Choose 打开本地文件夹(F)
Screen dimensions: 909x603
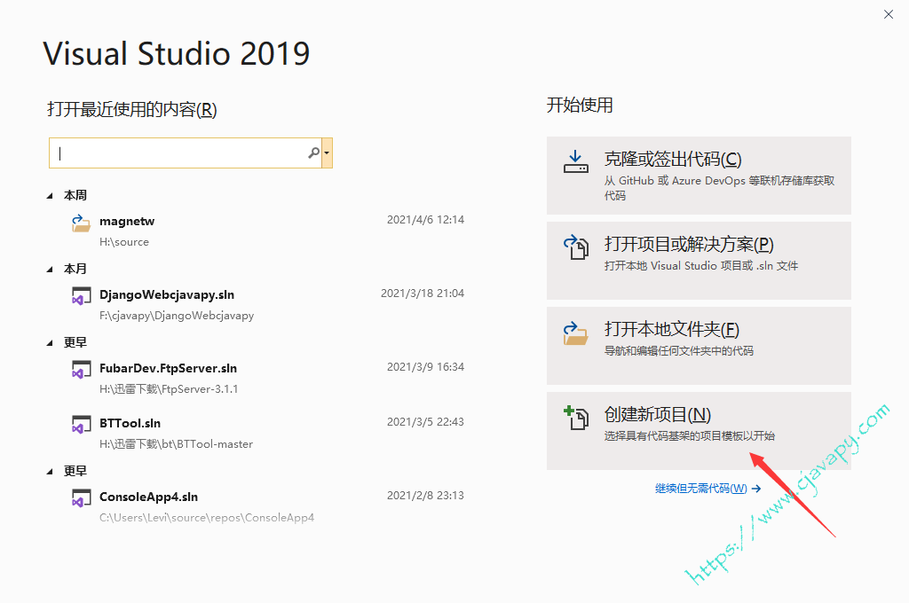click(699, 346)
